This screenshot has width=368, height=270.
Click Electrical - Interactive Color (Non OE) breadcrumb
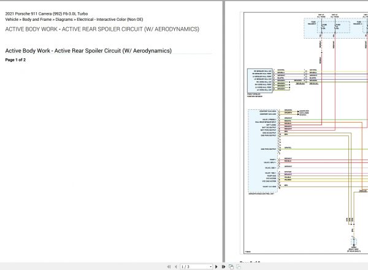point(110,20)
